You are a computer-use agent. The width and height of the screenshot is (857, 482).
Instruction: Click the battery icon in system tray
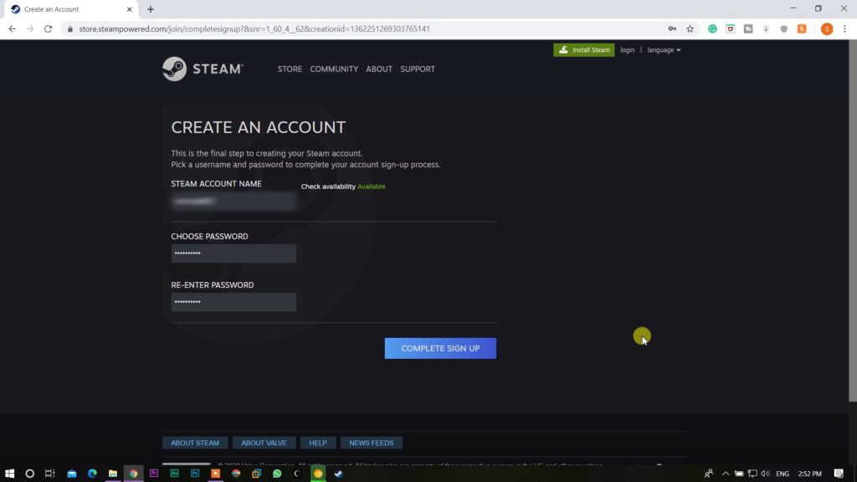739,474
